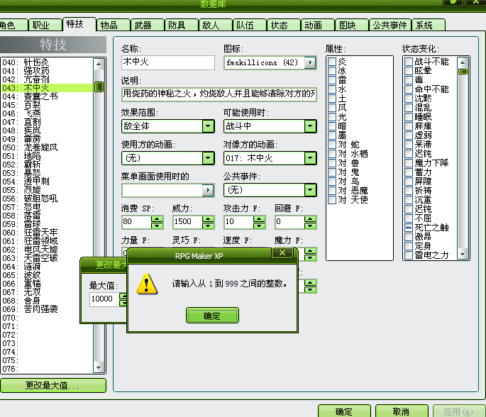Switch to the 敌人 tab

pos(215,25)
